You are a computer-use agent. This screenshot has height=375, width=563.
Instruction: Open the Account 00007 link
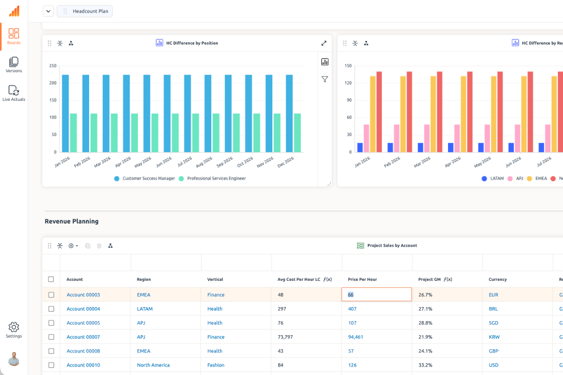[83, 337]
